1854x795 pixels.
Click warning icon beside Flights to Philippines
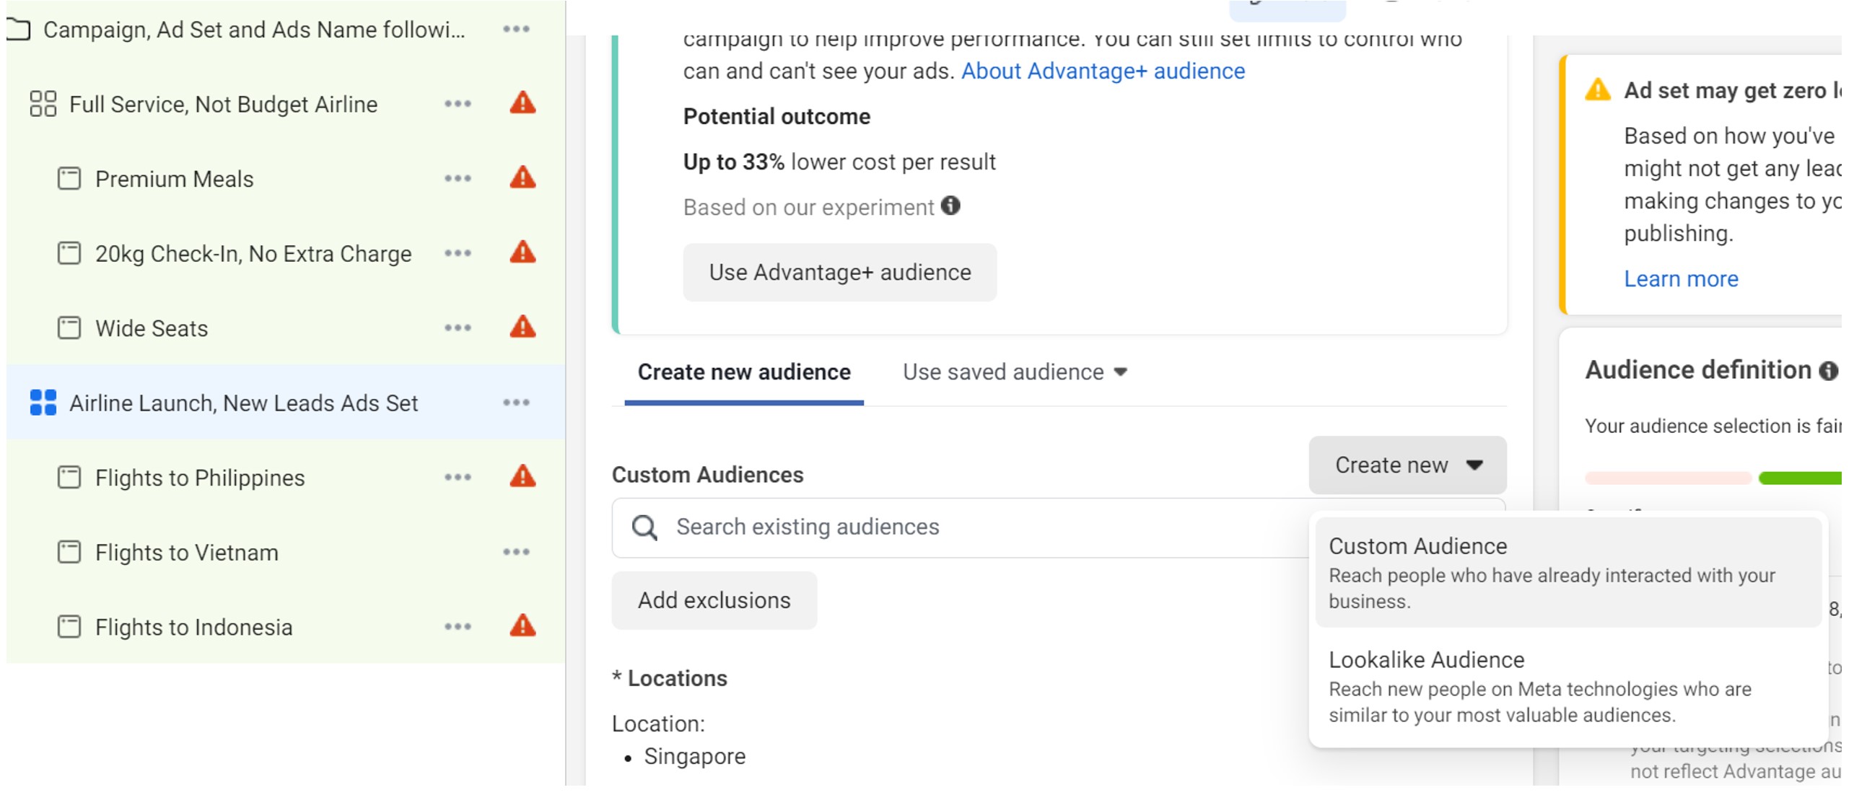coord(522,477)
